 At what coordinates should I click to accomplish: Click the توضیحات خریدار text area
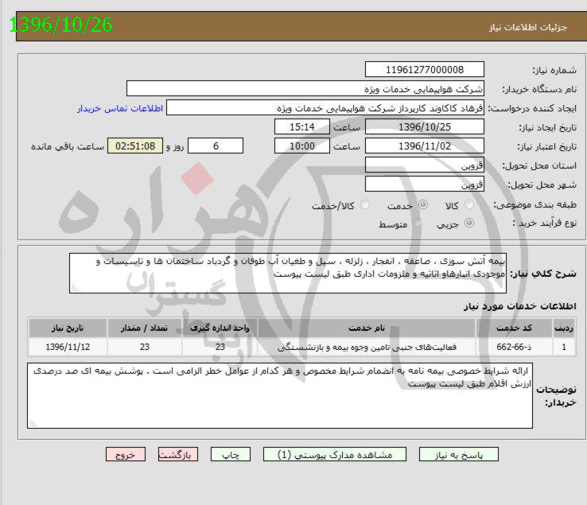(x=280, y=396)
